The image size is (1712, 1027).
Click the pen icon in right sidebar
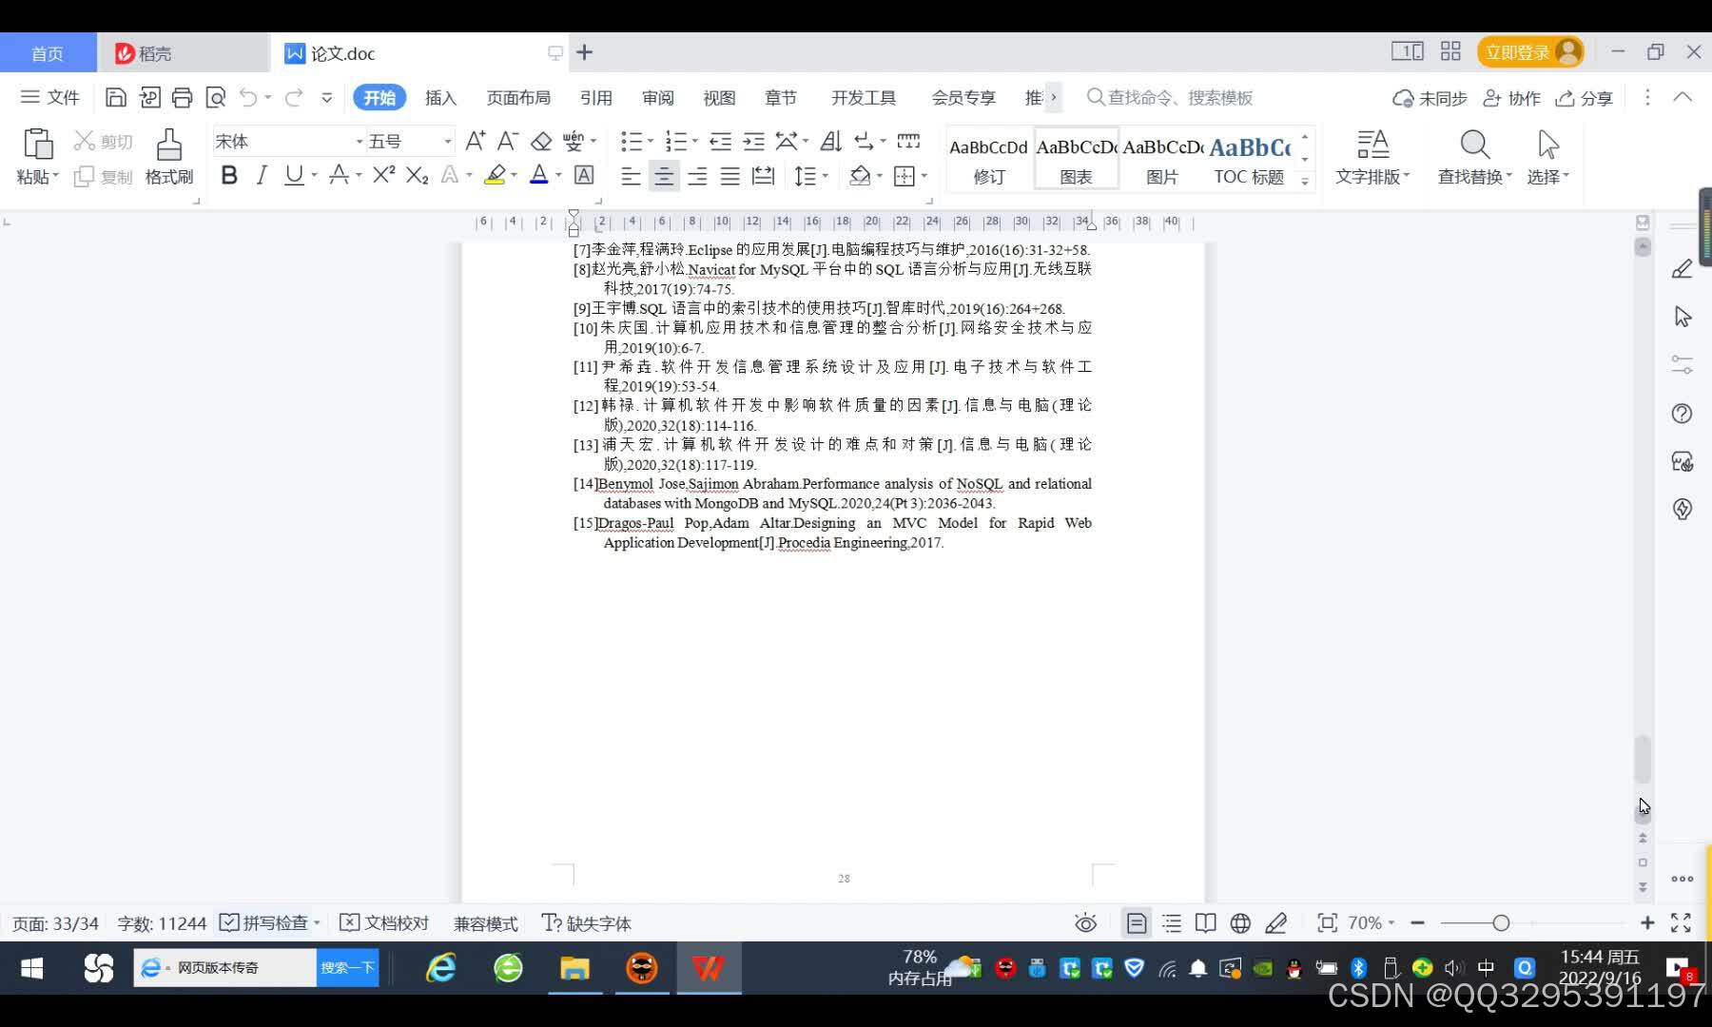click(1682, 269)
